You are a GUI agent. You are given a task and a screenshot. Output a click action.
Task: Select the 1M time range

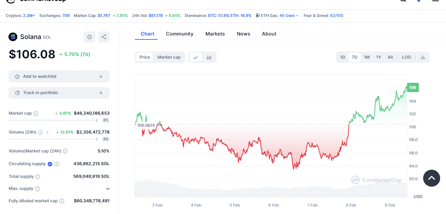pos(367,57)
